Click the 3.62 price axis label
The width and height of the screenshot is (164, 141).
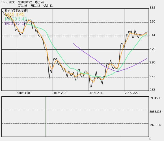152,22
